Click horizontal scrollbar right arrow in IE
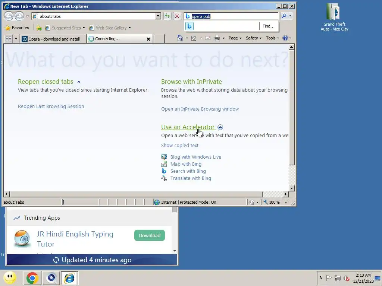382x286 pixels. pos(285,194)
